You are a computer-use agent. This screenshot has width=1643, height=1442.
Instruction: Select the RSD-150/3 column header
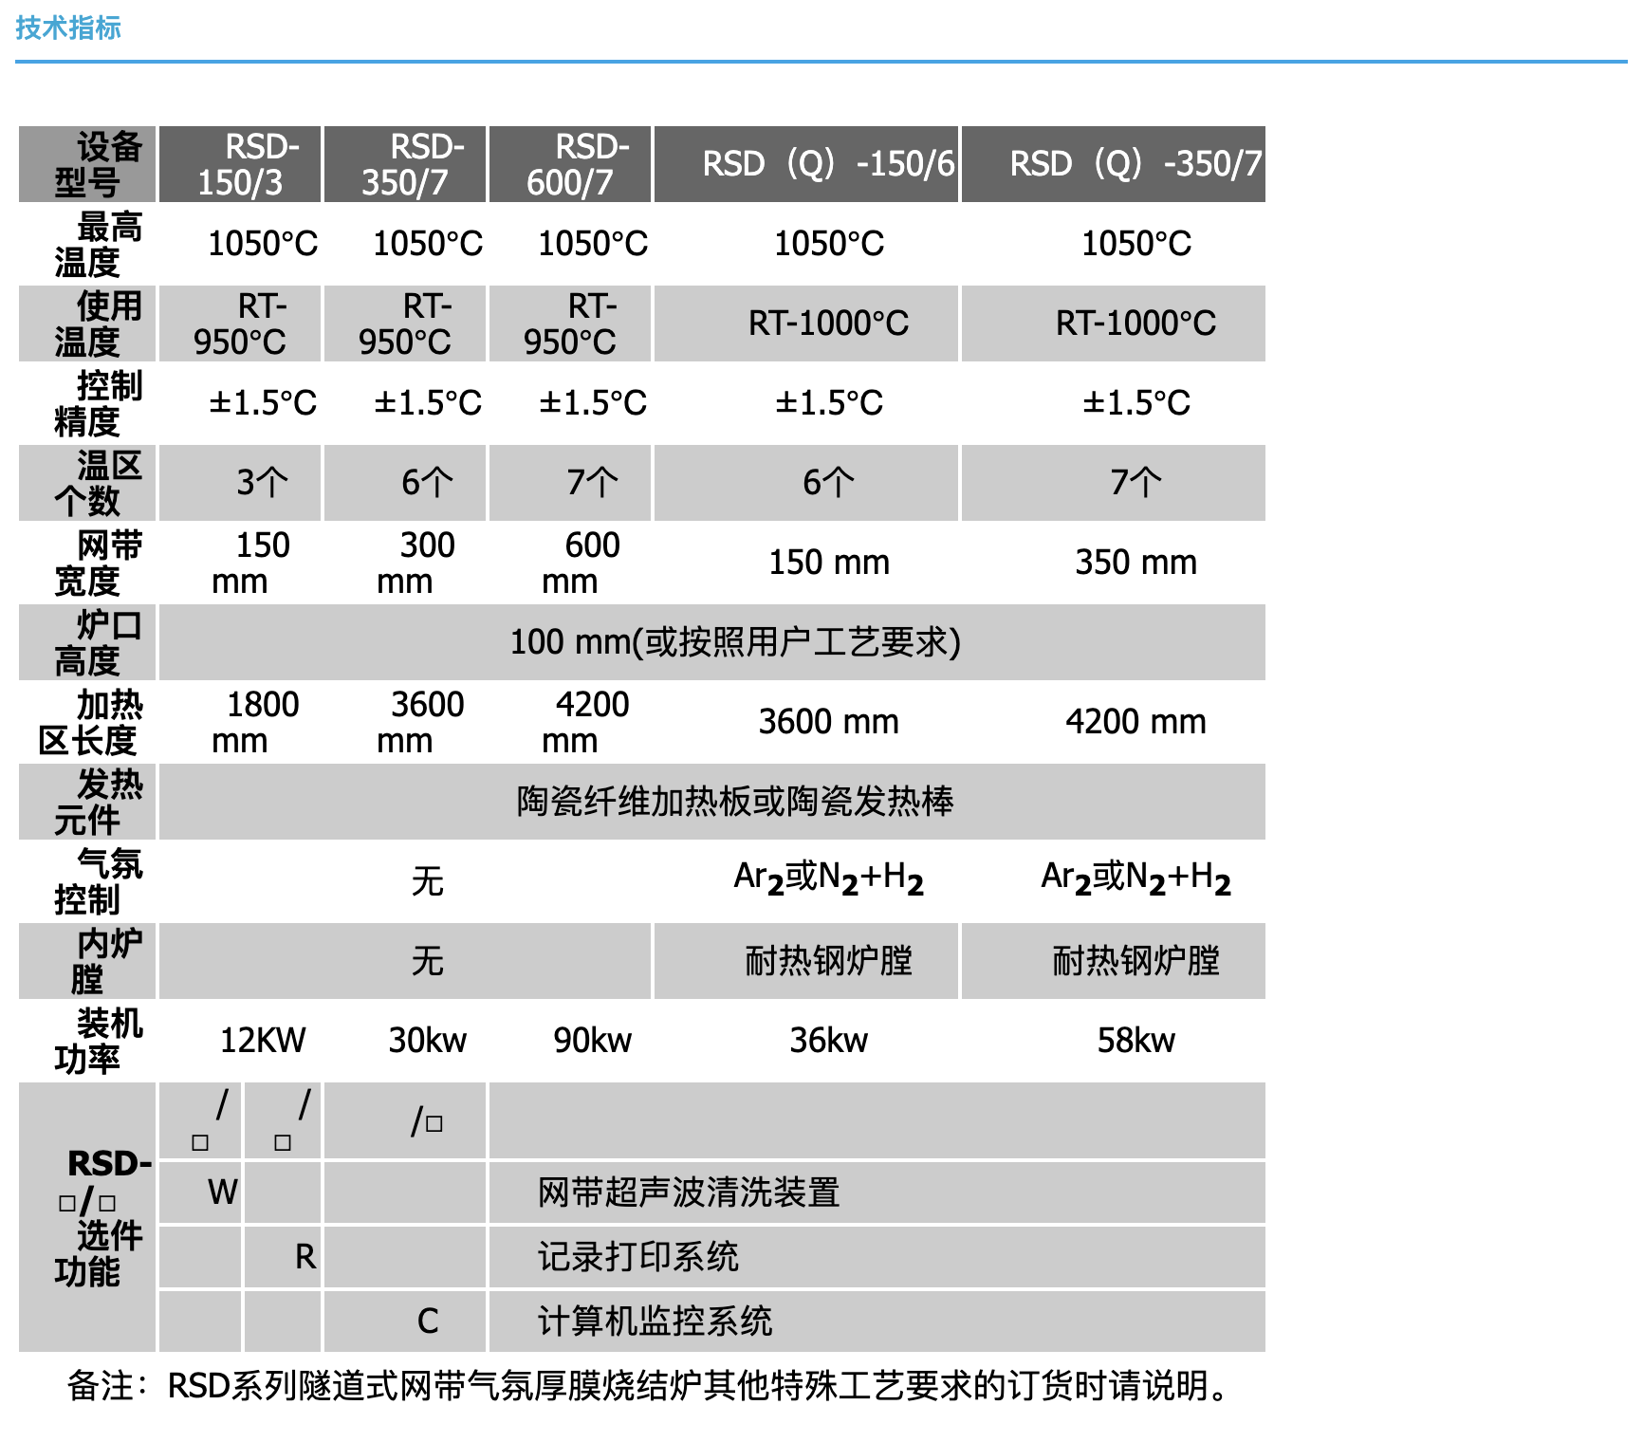click(240, 164)
